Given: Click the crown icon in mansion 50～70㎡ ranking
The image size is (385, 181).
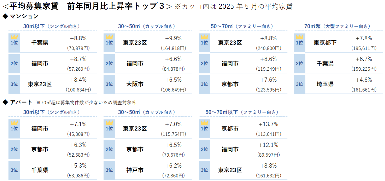Looking at the screenshot, I should point(204,37).
